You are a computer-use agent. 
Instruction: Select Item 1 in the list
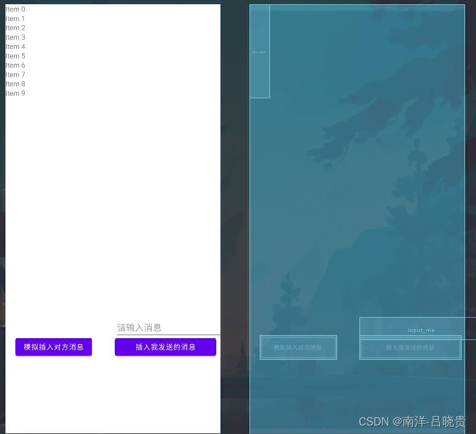(x=16, y=19)
